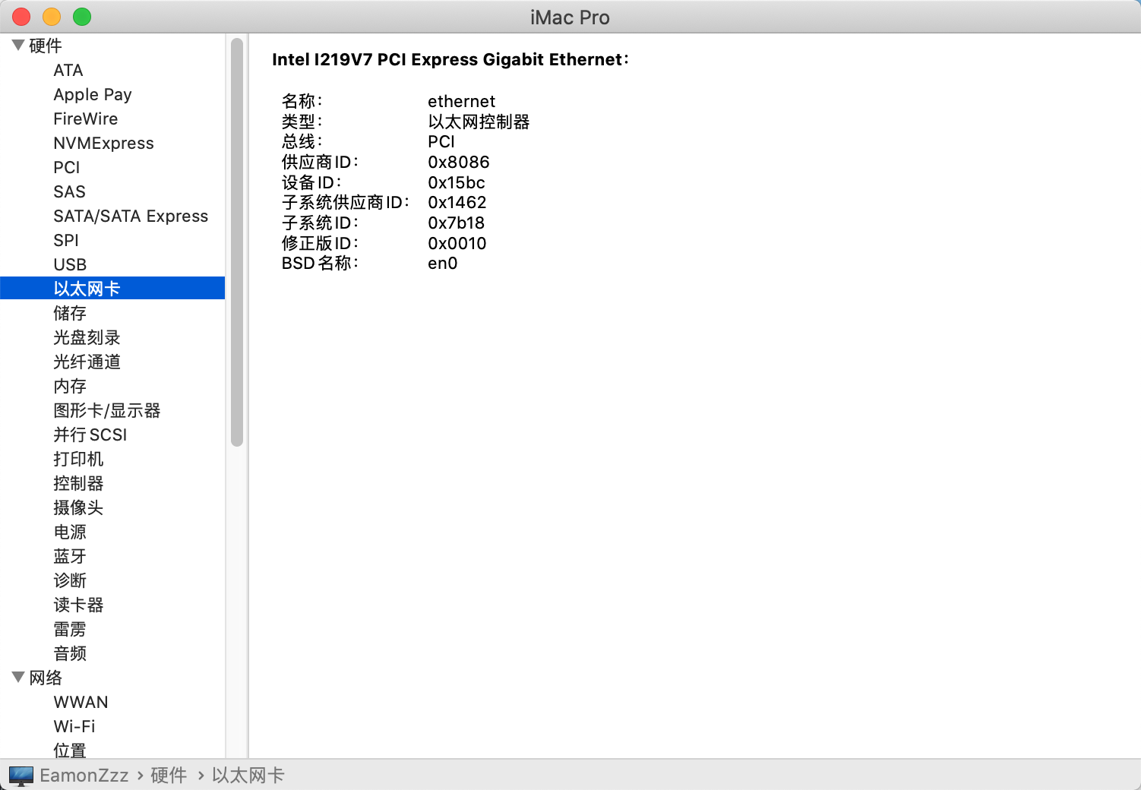Click the 供应商ID label
The height and width of the screenshot is (790, 1141).
click(320, 162)
